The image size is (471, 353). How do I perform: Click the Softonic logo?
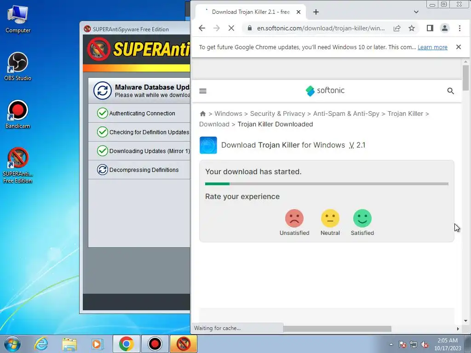[x=325, y=91]
